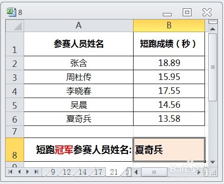Select row 7 header

pyautogui.click(x=15, y=131)
